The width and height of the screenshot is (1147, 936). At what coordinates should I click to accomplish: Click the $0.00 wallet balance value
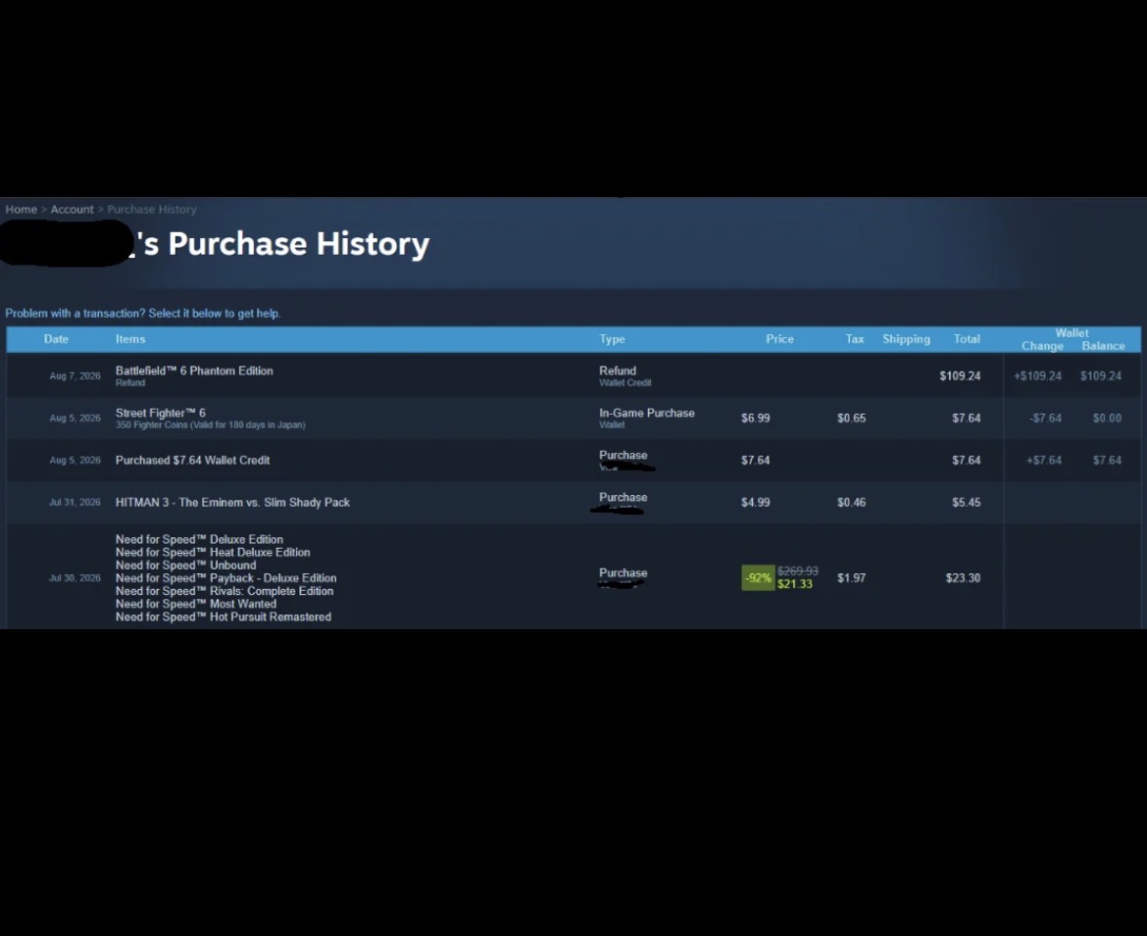(x=1107, y=419)
